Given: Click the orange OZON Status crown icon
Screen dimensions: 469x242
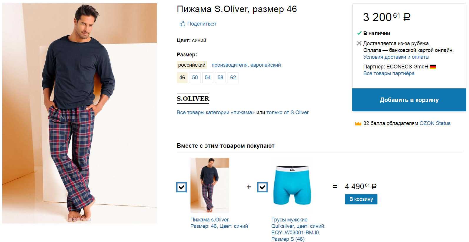Looking at the screenshot, I should coord(358,123).
